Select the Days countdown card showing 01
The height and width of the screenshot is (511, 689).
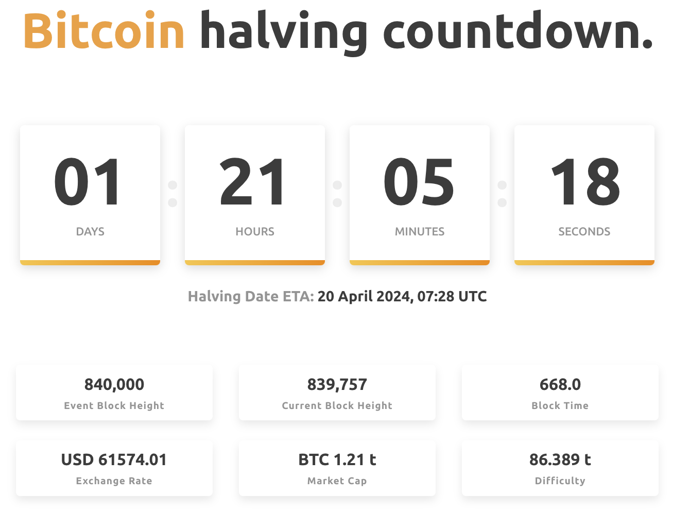(x=90, y=195)
